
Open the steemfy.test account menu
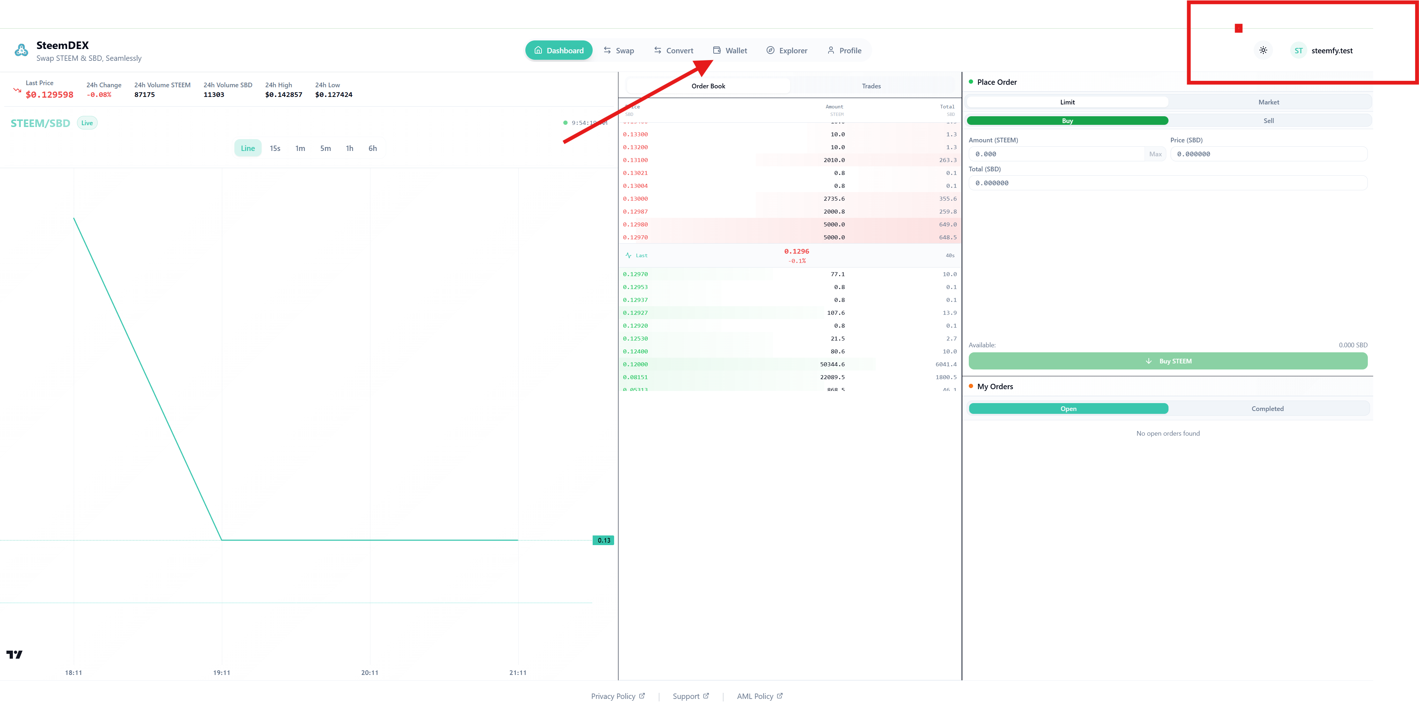pos(1331,51)
